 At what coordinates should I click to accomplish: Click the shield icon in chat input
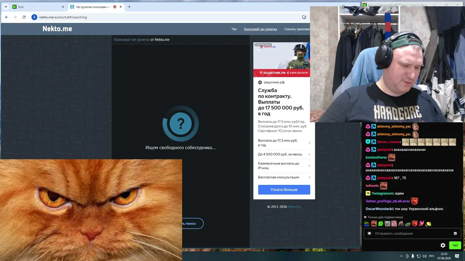click(x=369, y=233)
